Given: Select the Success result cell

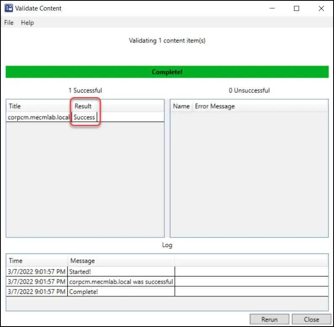Looking at the screenshot, I should tap(85, 117).
